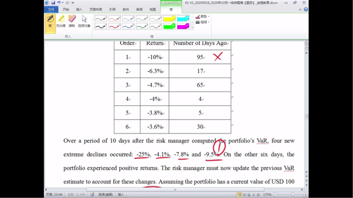Image resolution: width=353 pixels, height=198 pixels.
Task: Collapse the ribbon with the caret button
Action: pyautogui.click(x=300, y=9)
